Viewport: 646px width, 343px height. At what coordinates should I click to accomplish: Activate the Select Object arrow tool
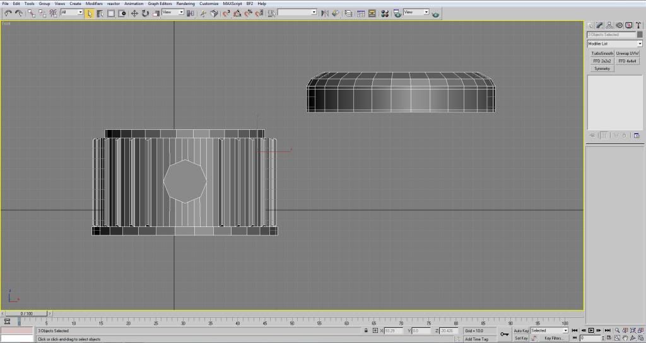(90, 13)
